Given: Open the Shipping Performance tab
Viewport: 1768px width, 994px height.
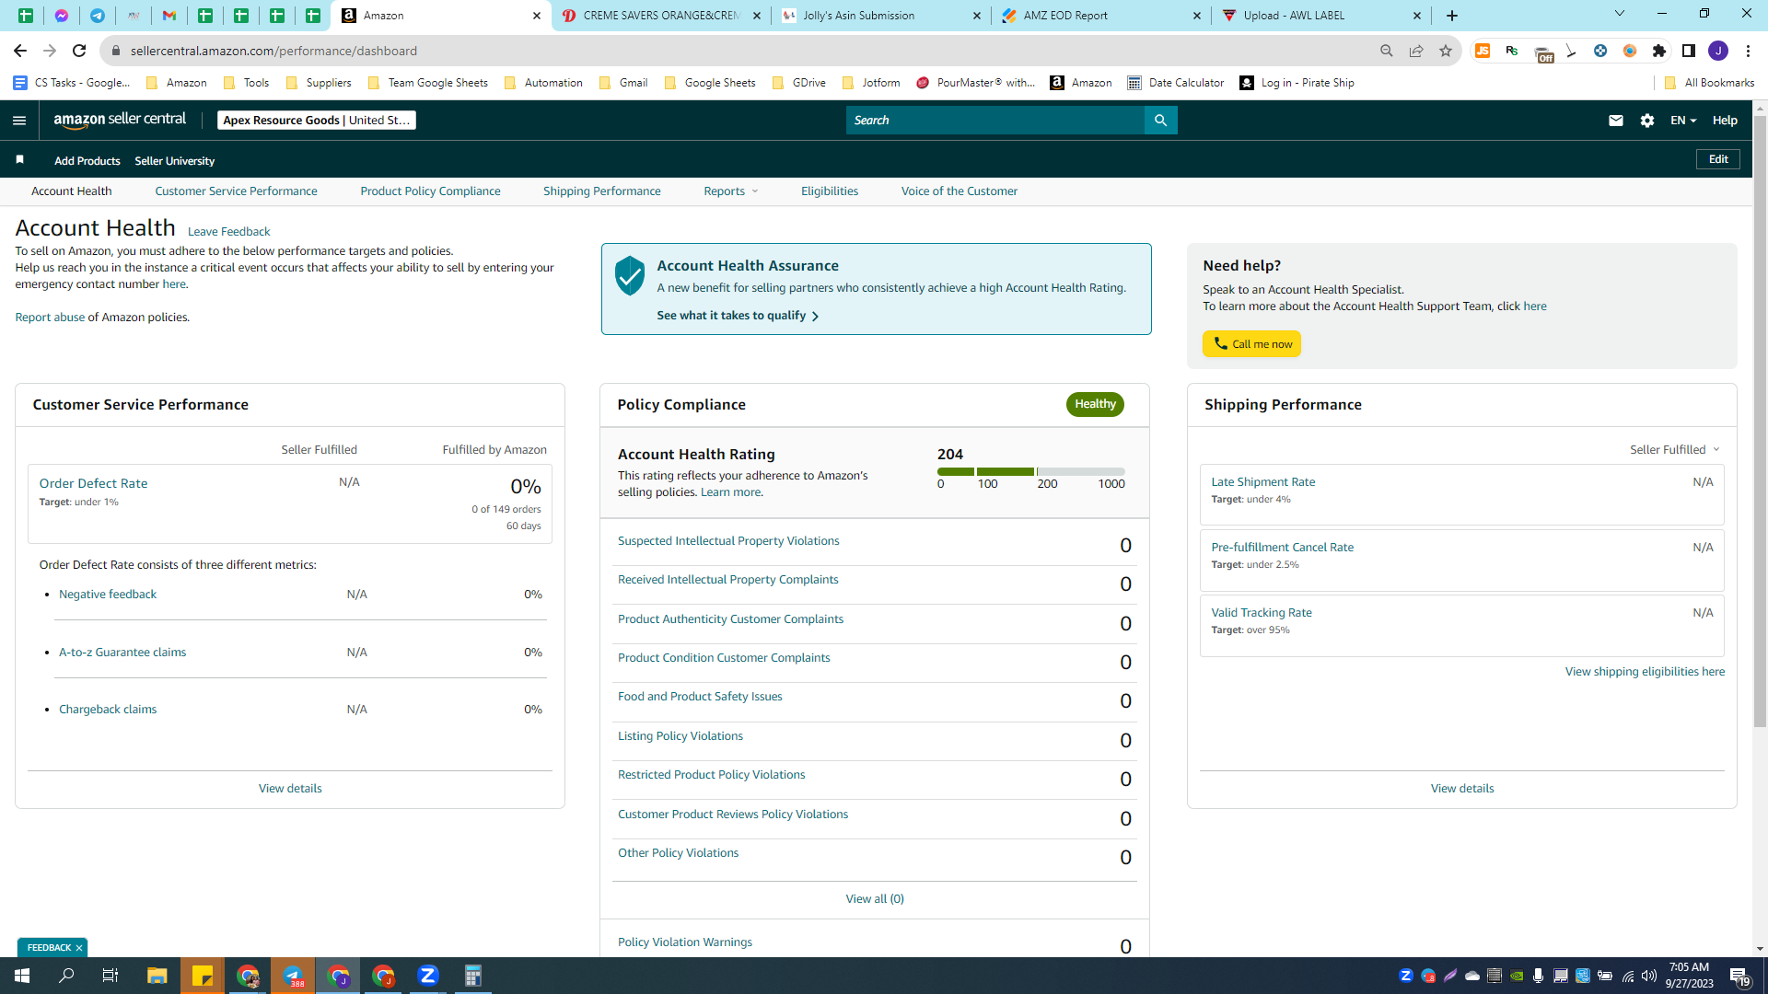Looking at the screenshot, I should (602, 191).
